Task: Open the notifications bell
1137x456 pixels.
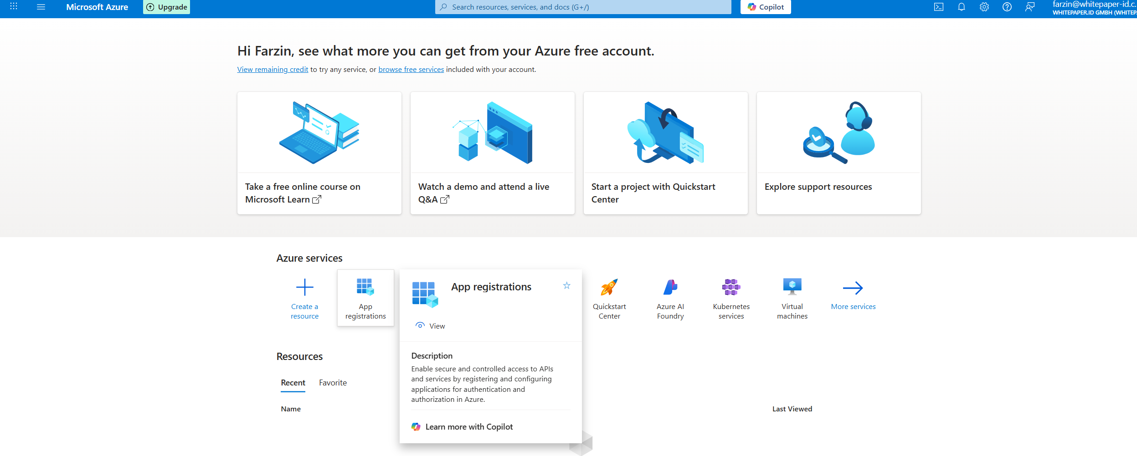Action: tap(962, 7)
